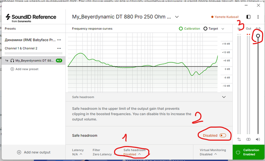Disable the Safe headroom toggle switch
Screen dimensions: 265x161
223,135
